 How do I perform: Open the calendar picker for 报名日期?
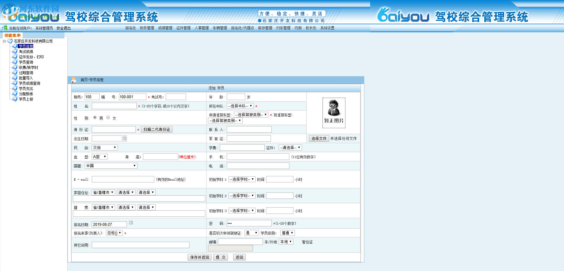(x=131, y=223)
